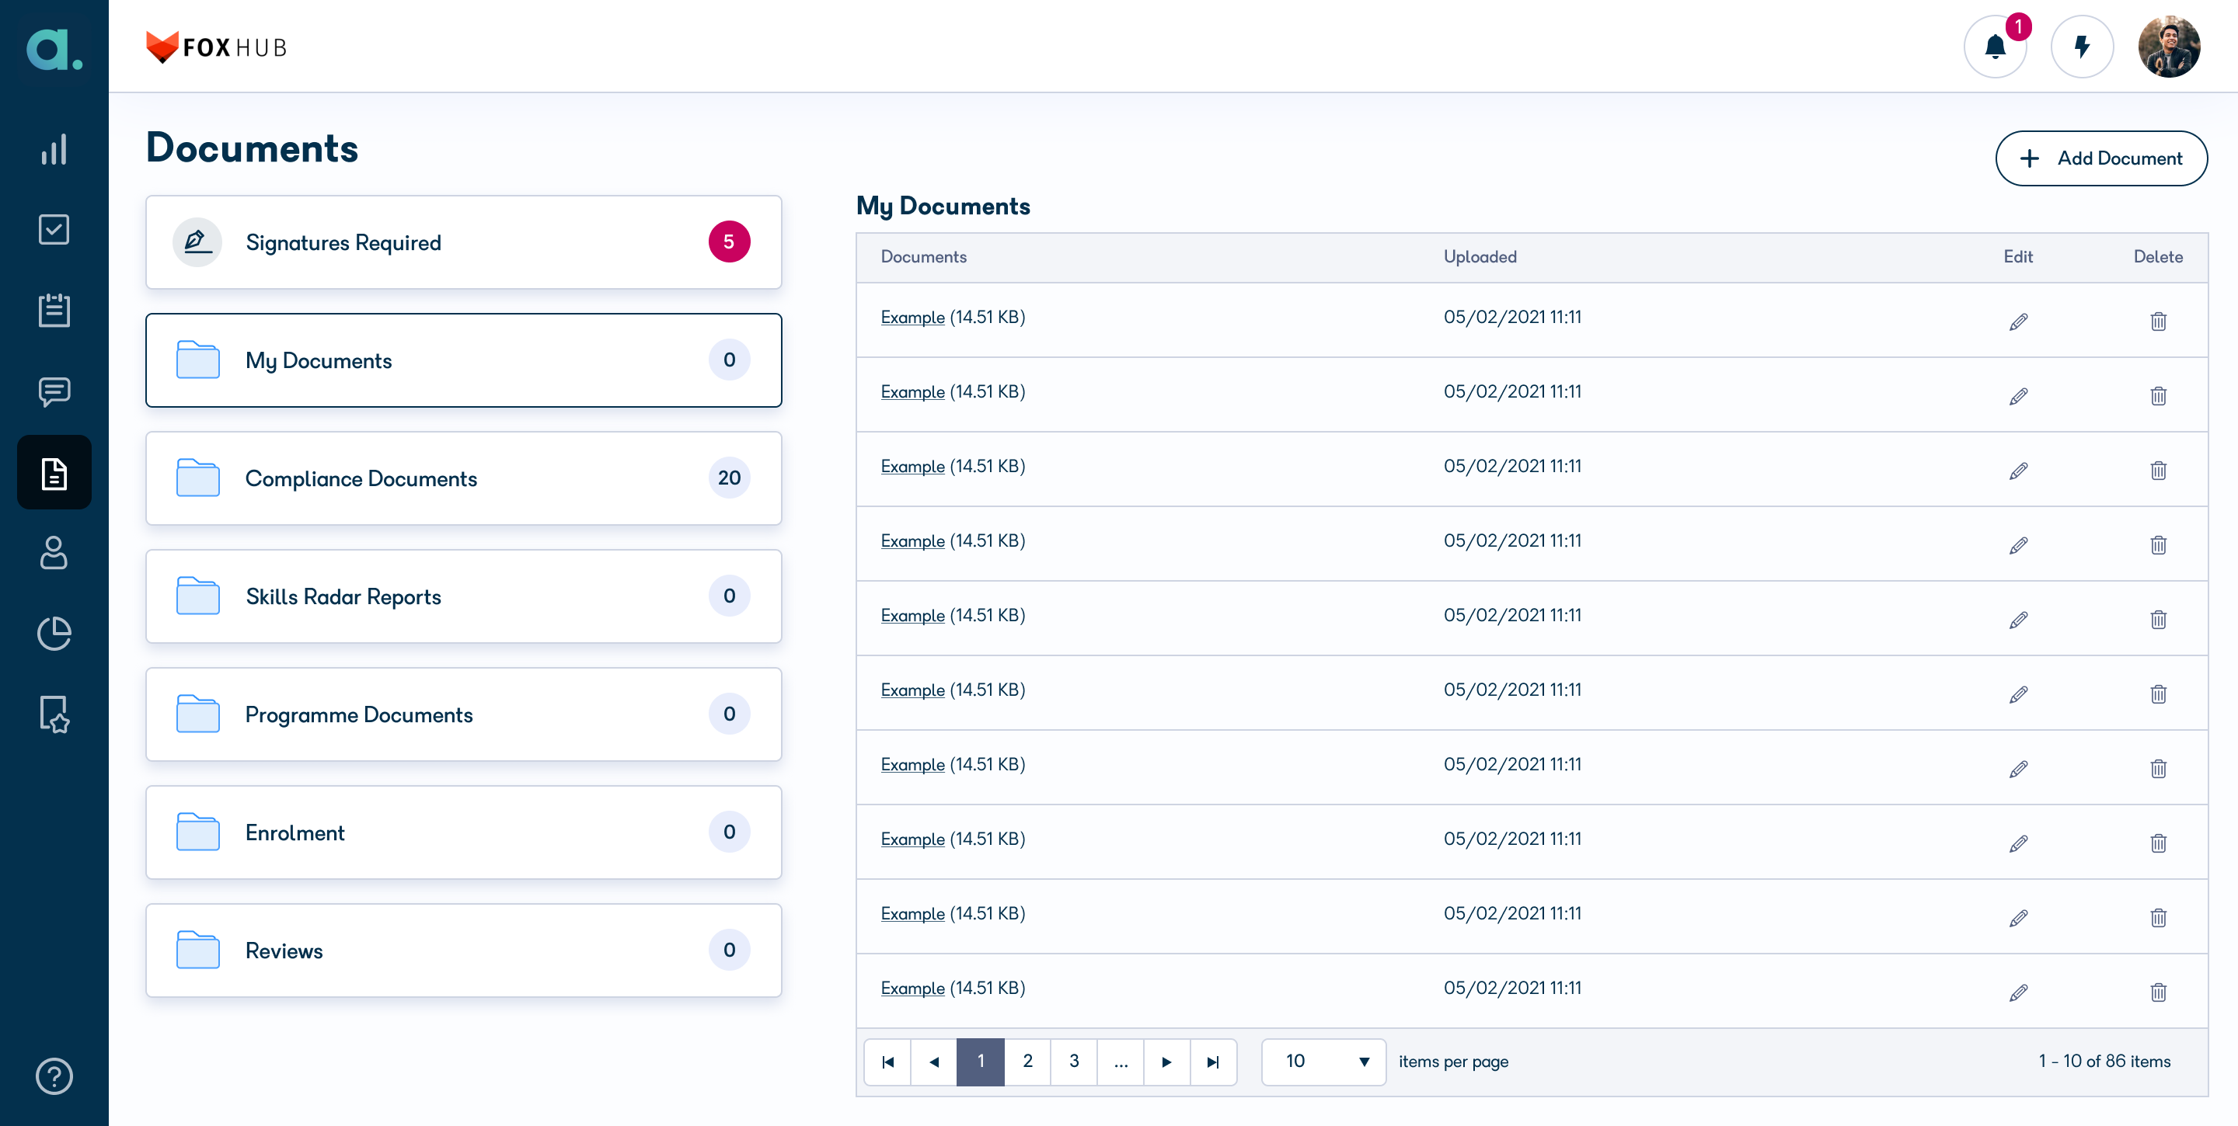Click folder icon beside Compliance Documents
Screen dimensions: 2238x1126
[x=198, y=478]
